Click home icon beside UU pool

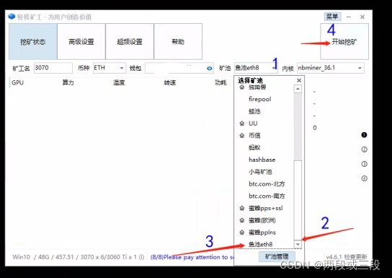(241, 123)
